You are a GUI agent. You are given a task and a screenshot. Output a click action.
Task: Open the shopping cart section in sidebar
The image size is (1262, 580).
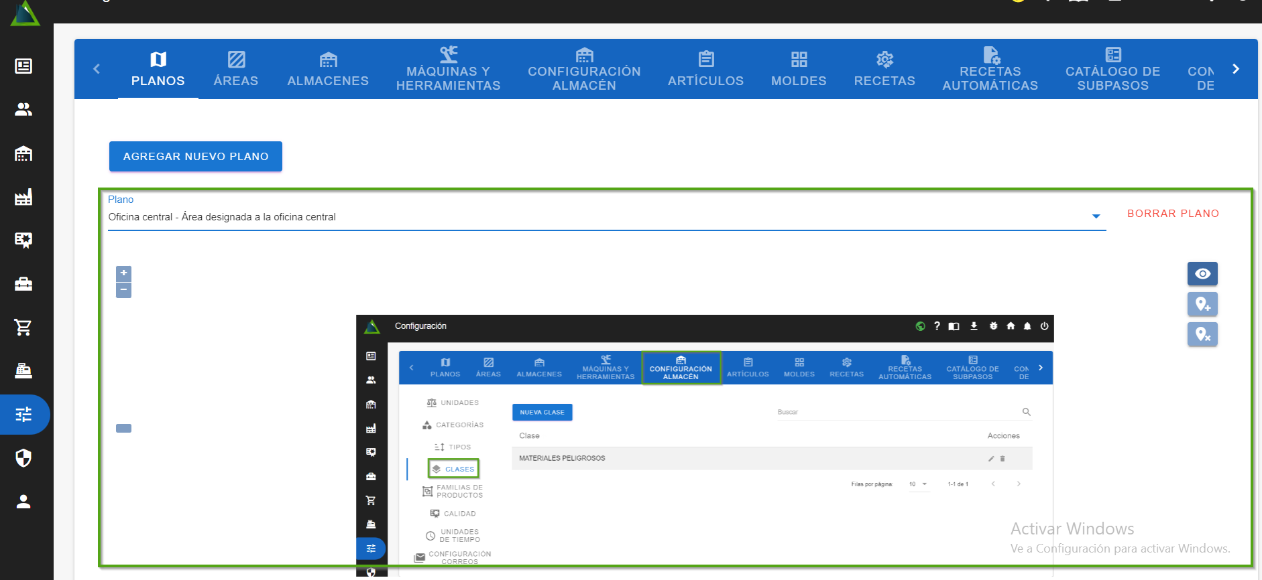(x=23, y=328)
